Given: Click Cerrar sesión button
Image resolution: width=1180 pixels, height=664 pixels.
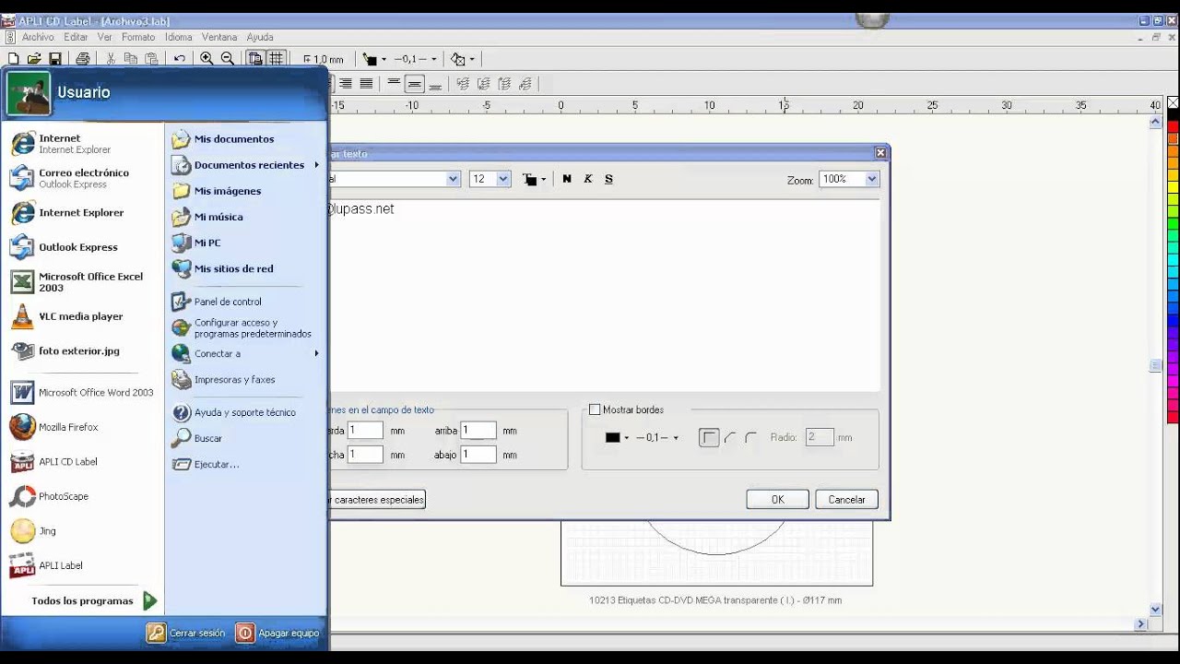Looking at the screenshot, I should [x=186, y=633].
